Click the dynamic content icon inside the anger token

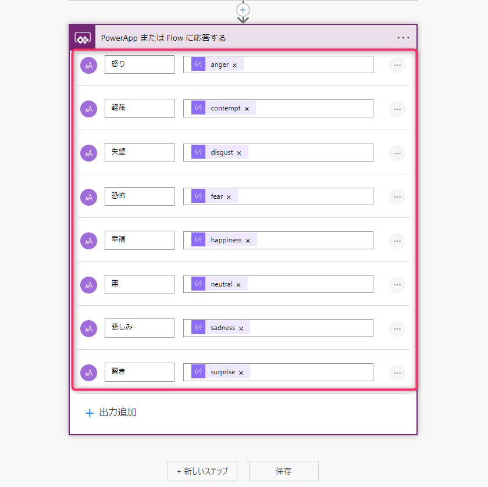coord(198,65)
